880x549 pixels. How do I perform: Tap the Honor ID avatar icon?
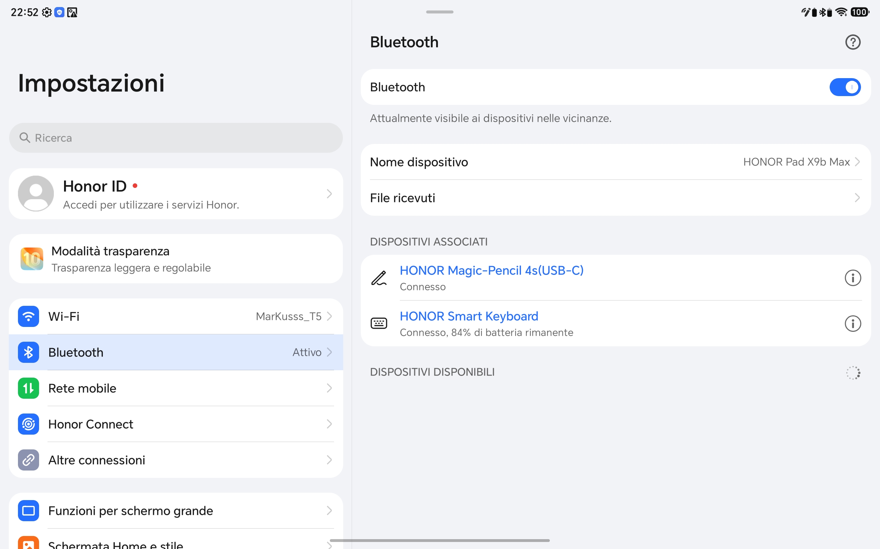36,194
